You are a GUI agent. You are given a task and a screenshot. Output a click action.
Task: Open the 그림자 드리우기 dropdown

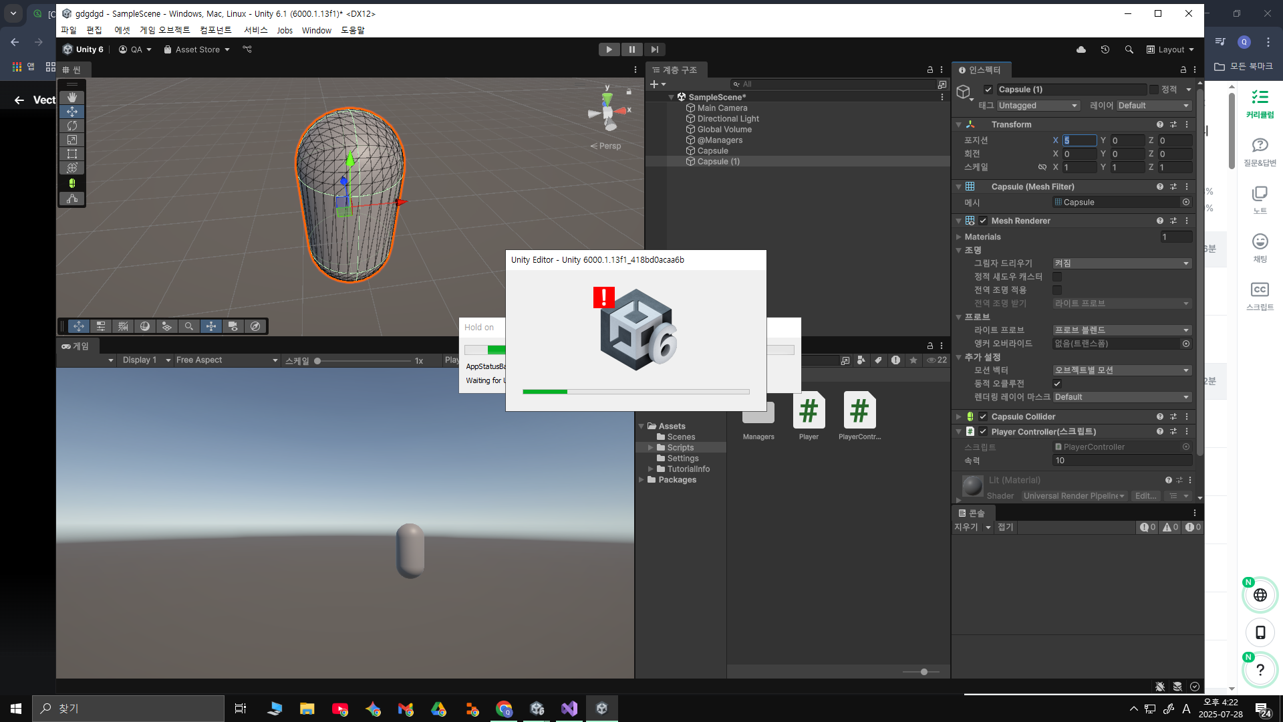pos(1122,263)
